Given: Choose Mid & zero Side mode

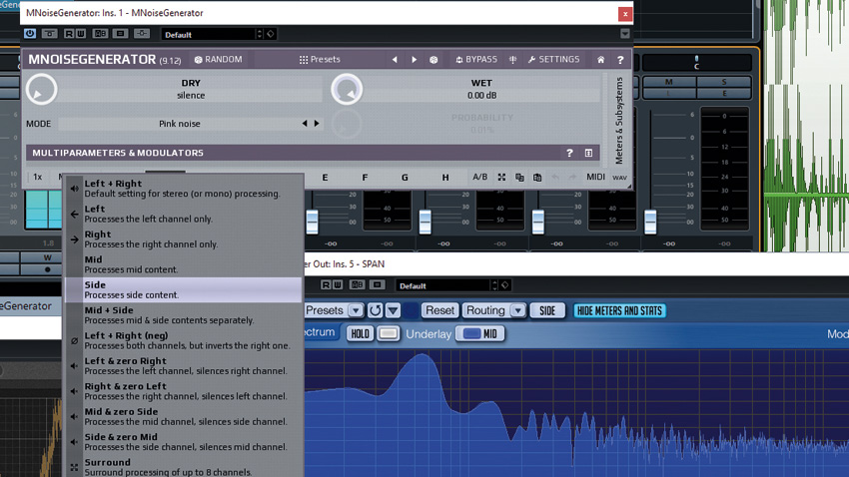Looking at the screenshot, I should [x=184, y=417].
